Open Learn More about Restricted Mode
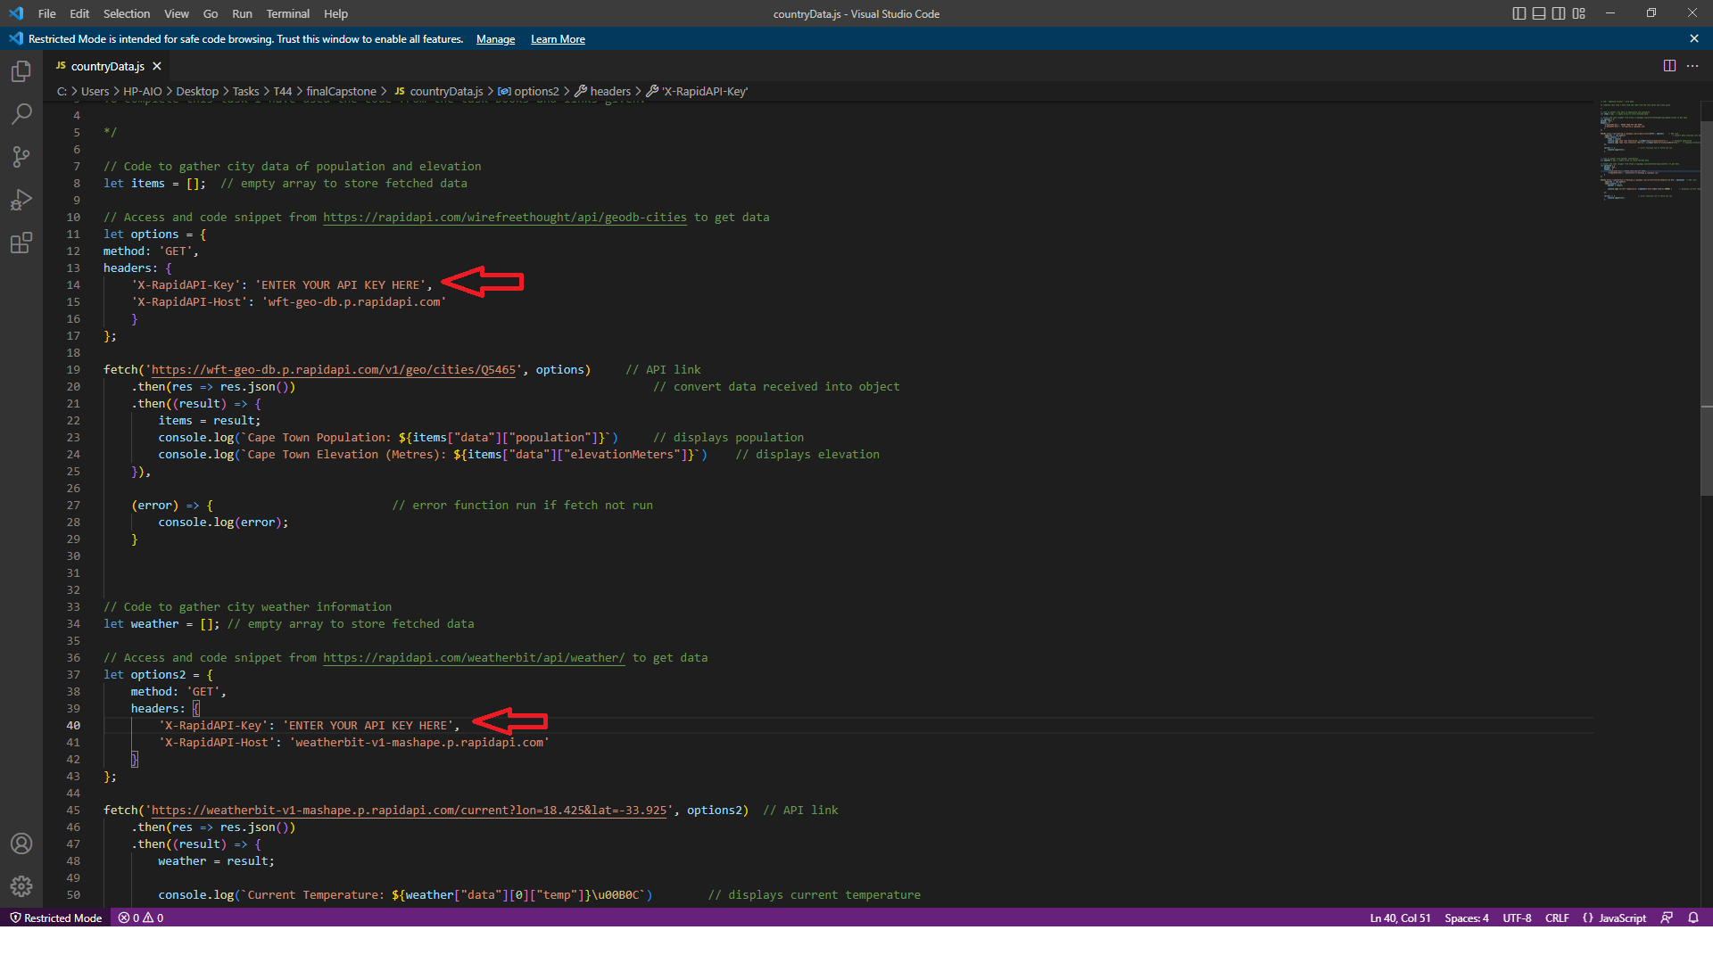 pos(557,38)
